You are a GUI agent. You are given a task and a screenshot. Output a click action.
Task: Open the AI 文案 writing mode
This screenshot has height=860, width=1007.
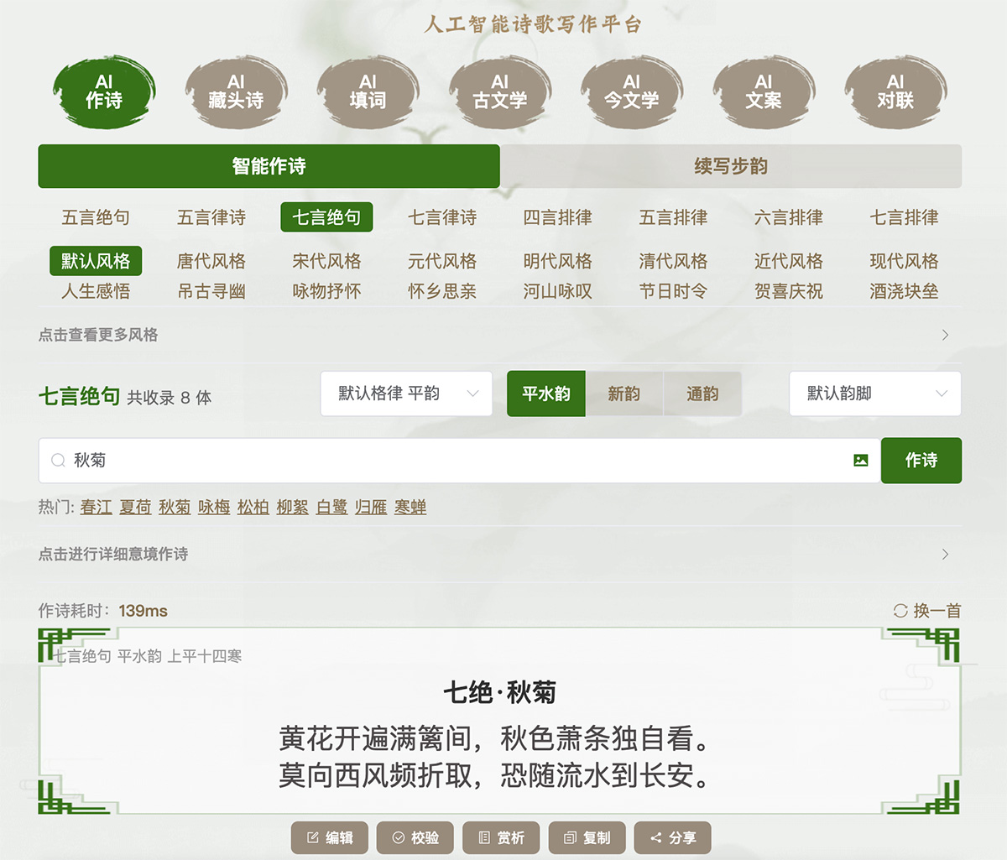click(x=764, y=92)
